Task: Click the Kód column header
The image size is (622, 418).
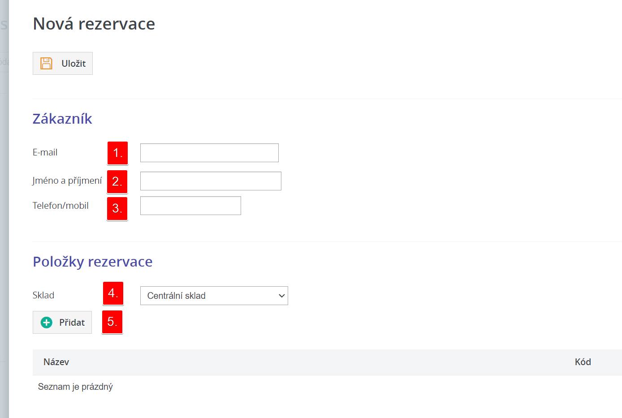Action: [583, 362]
